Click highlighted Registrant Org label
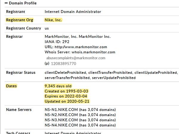Screen dimensions: 179x134 [x=19, y=20]
